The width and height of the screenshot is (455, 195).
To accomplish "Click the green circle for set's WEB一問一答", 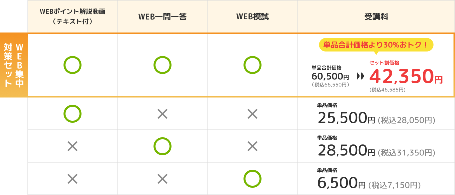I will 162,65.
